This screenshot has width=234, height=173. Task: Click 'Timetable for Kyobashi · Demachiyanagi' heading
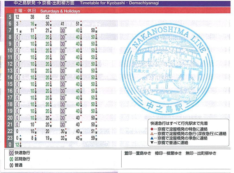[x=119, y=3]
